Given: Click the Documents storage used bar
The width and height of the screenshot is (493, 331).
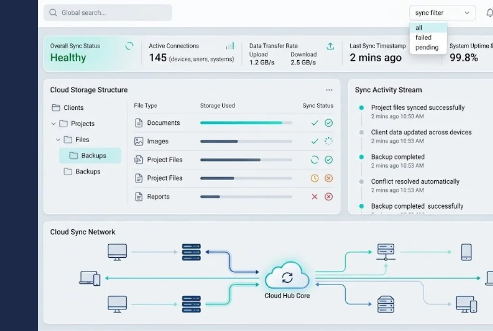Looking at the screenshot, I should 246,123.
